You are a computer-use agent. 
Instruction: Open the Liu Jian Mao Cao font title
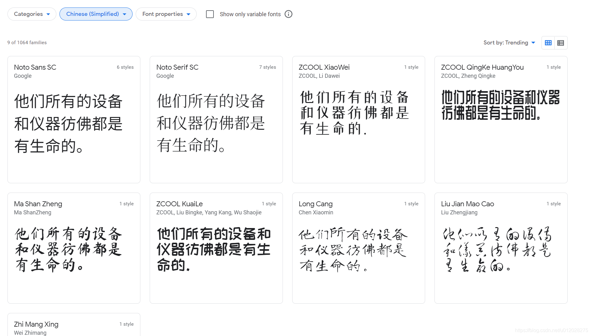click(x=467, y=204)
